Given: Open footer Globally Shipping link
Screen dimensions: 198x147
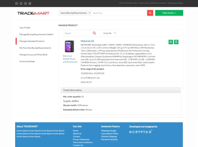Looking at the screenshot, I should tap(109, 137).
